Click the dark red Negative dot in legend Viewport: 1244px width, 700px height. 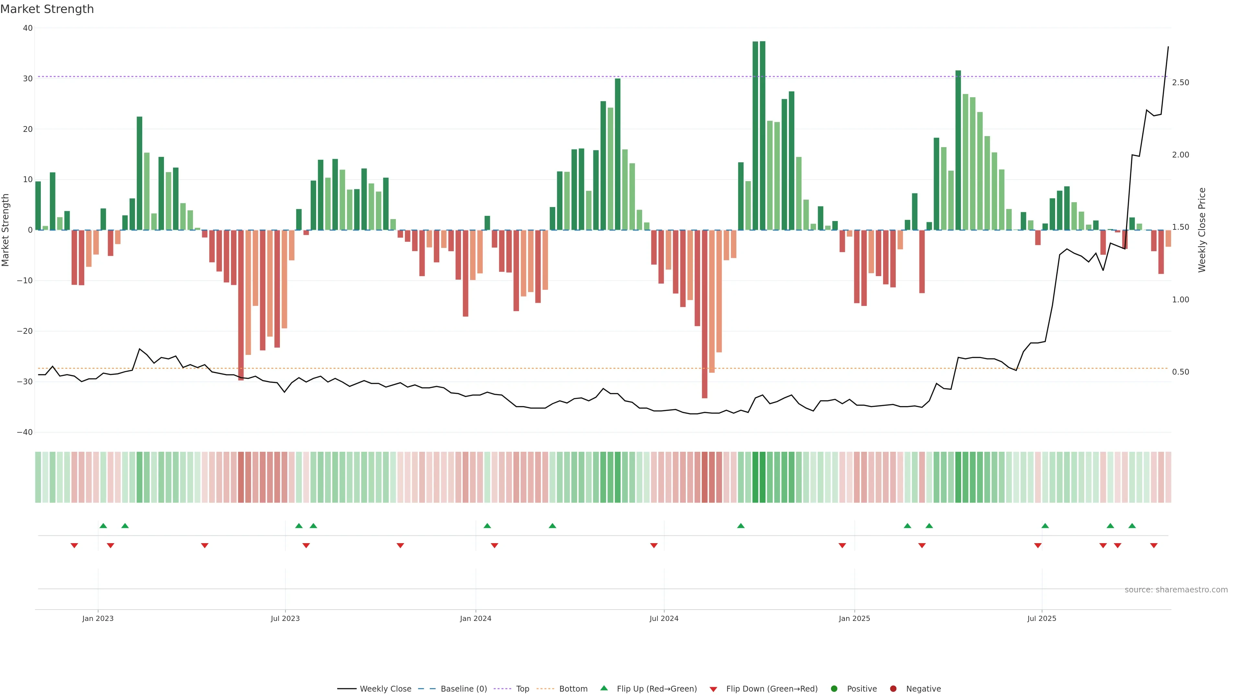pyautogui.click(x=893, y=689)
